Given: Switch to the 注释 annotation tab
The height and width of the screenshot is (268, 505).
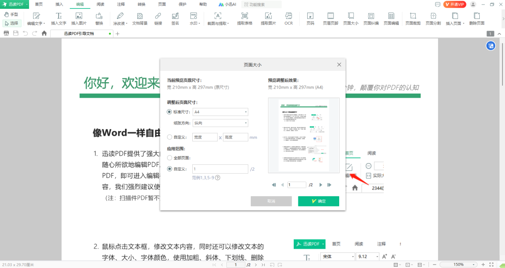Looking at the screenshot, I should coord(121,4).
